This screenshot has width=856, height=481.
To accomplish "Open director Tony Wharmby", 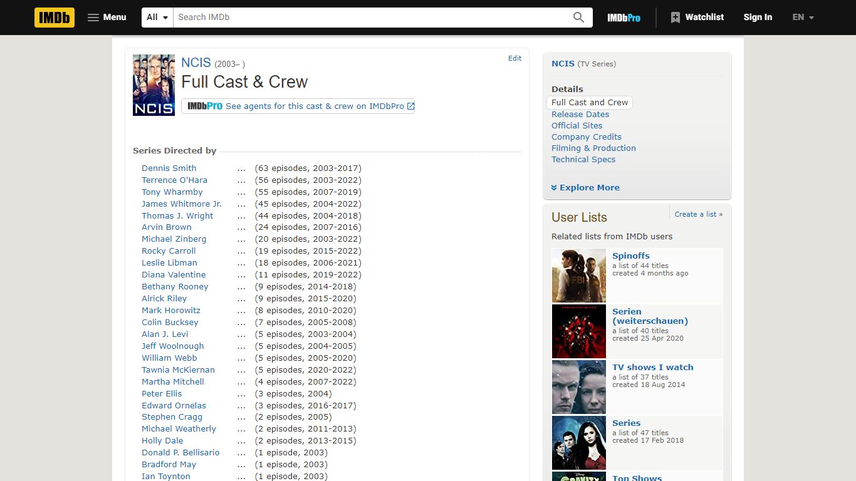I will click(x=172, y=192).
